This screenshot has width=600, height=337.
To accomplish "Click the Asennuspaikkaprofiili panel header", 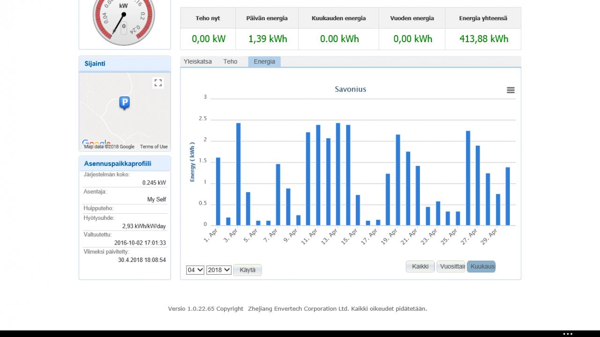I will 125,164.
